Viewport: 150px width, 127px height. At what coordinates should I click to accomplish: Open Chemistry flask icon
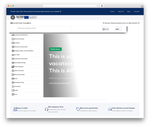(13, 86)
